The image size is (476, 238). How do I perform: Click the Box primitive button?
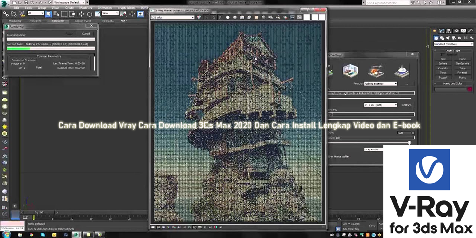click(443, 59)
